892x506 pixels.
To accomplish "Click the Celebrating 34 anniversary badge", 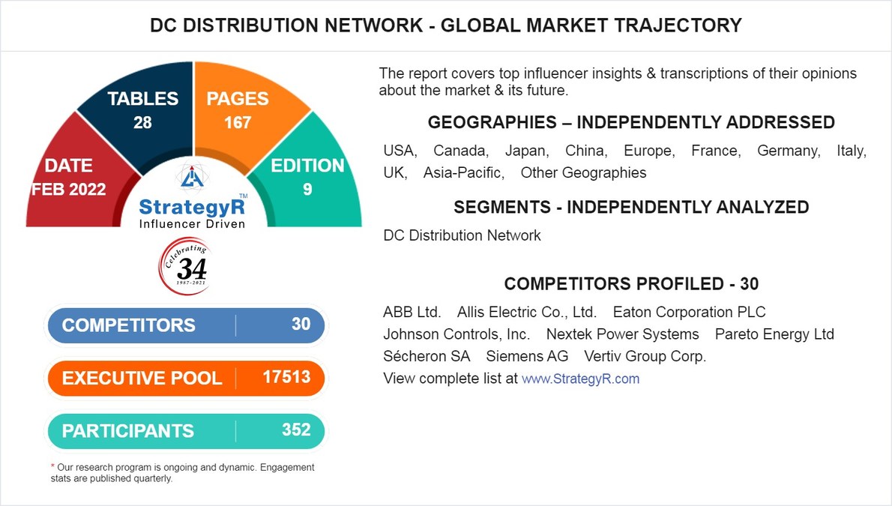I will click(185, 266).
